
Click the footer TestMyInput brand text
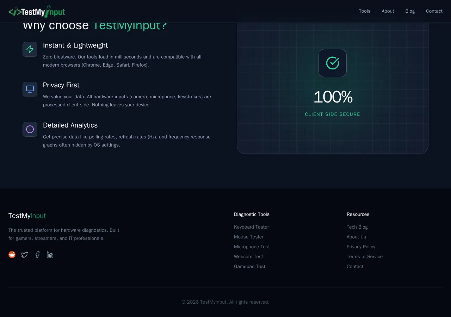(x=27, y=216)
